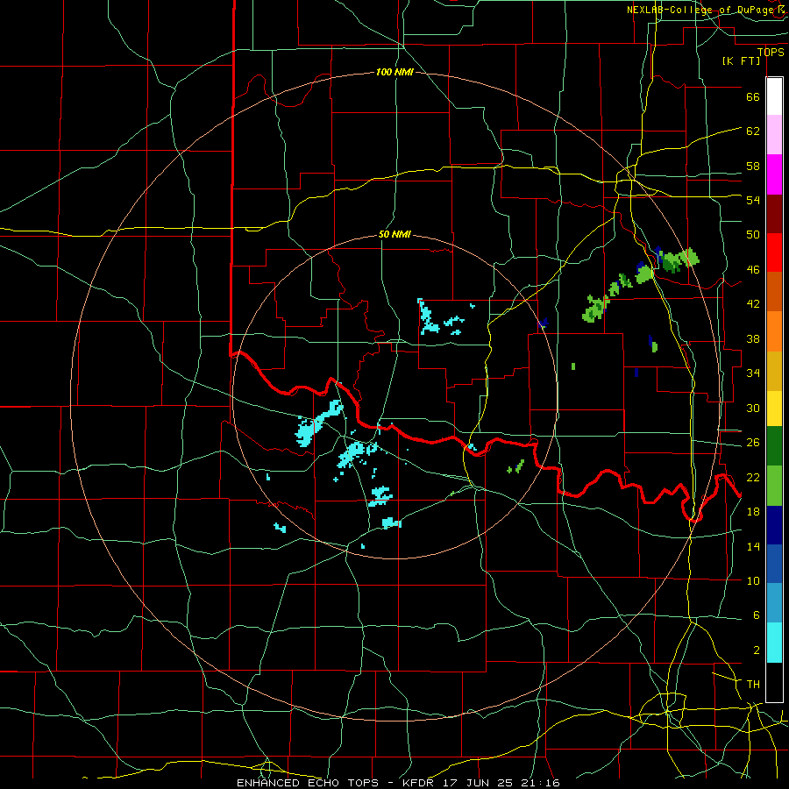This screenshot has height=789, width=789.
Task: Click the cyan swatch between 6 and 2
Action: pos(774,643)
